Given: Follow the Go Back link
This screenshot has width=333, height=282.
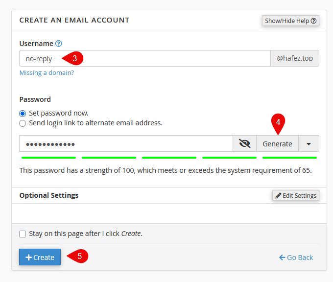Looking at the screenshot, I should click(296, 258).
